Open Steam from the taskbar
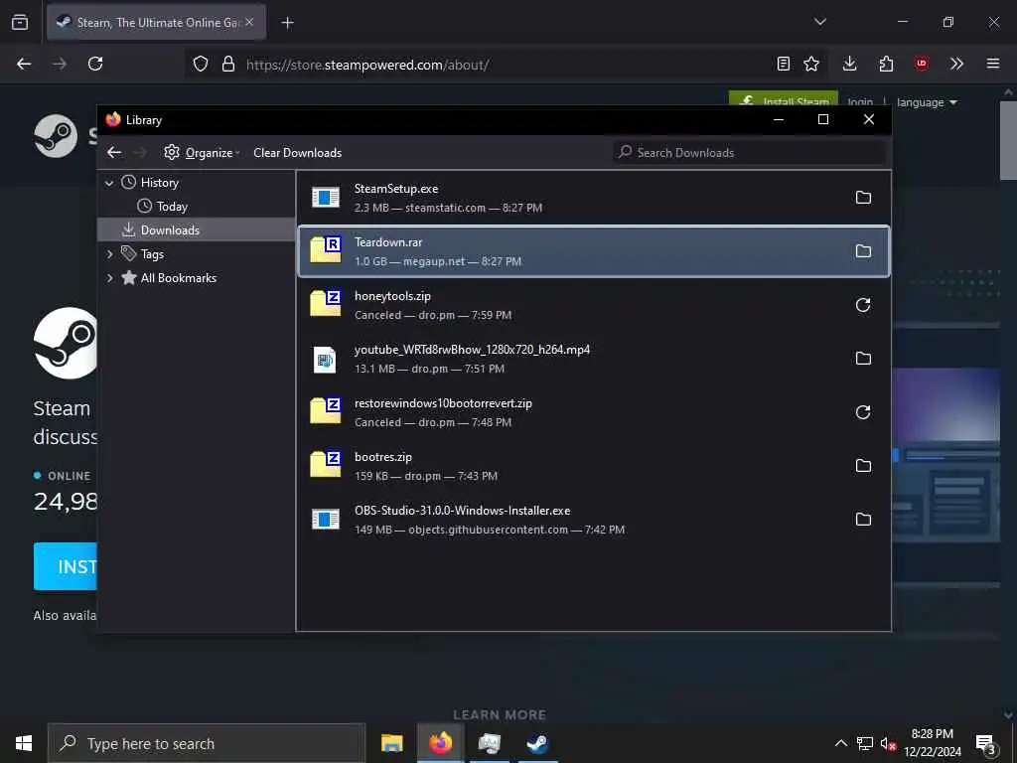The width and height of the screenshot is (1017, 763). (537, 743)
